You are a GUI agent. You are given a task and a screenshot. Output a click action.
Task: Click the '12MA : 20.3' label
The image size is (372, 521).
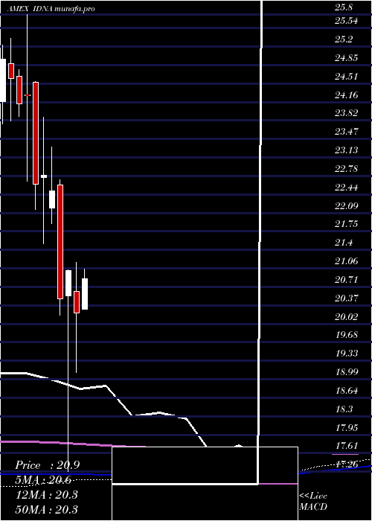47,495
